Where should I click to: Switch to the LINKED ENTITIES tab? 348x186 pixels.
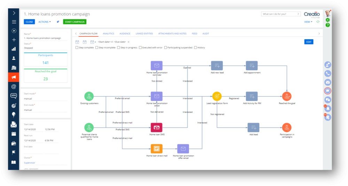(x=144, y=33)
